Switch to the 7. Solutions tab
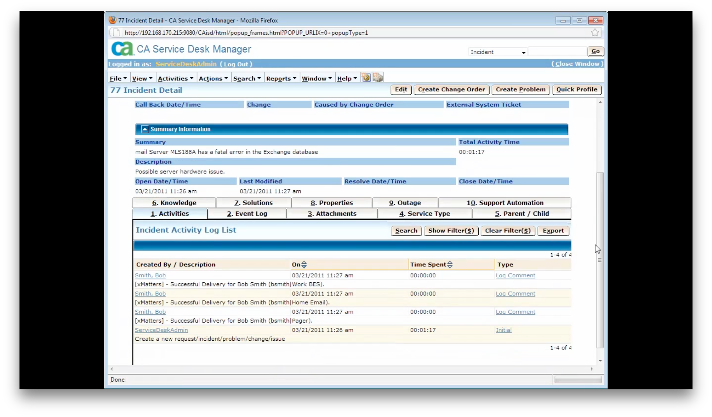Screen dimensions: 712x417 pyautogui.click(x=253, y=203)
